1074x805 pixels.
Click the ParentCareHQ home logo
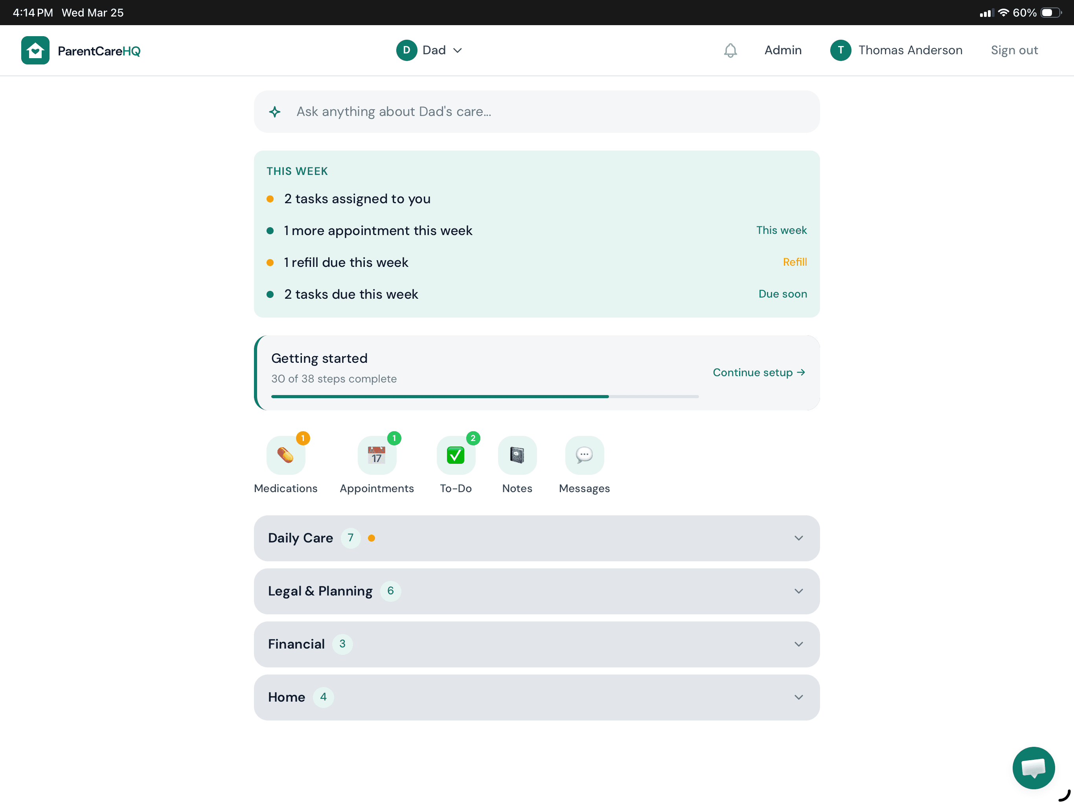[35, 50]
